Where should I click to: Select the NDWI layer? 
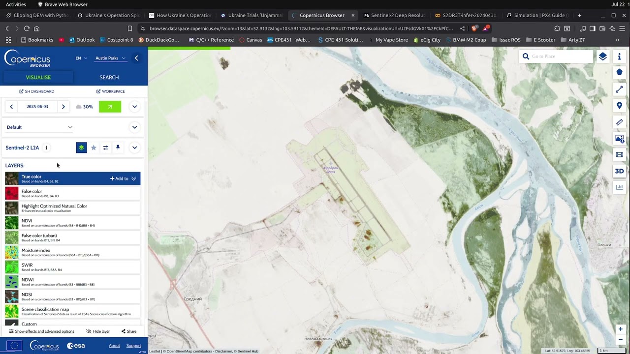point(73,282)
